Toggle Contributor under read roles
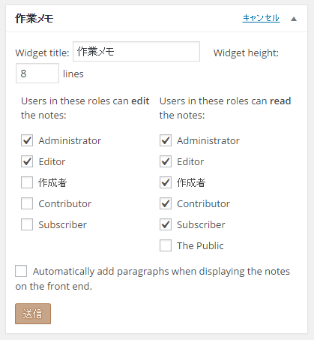 166,203
